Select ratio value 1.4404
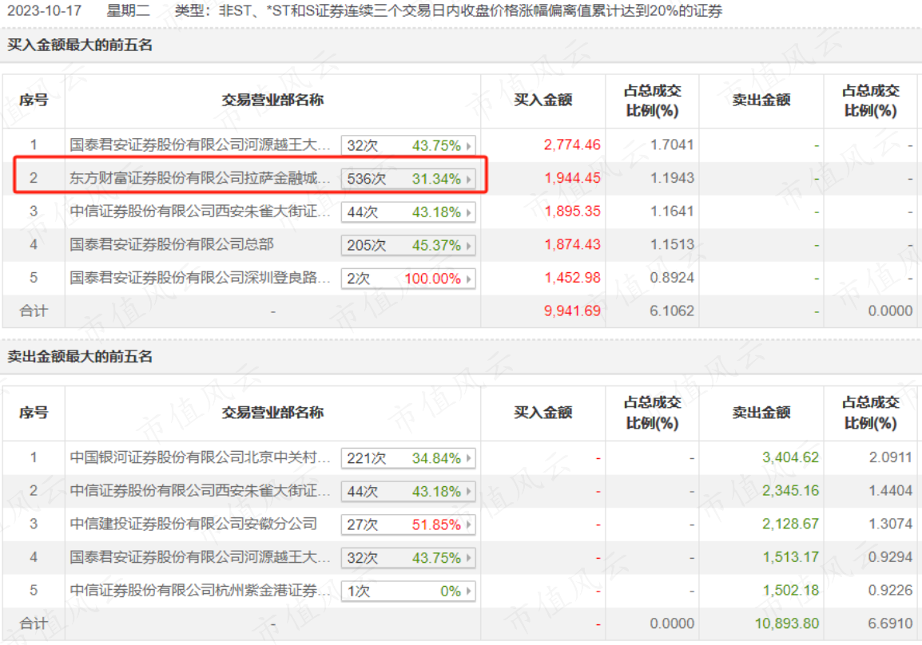 click(x=891, y=490)
